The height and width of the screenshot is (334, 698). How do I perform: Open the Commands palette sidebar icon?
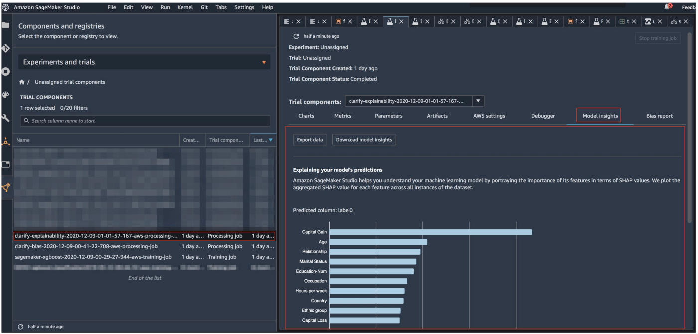tap(5, 95)
